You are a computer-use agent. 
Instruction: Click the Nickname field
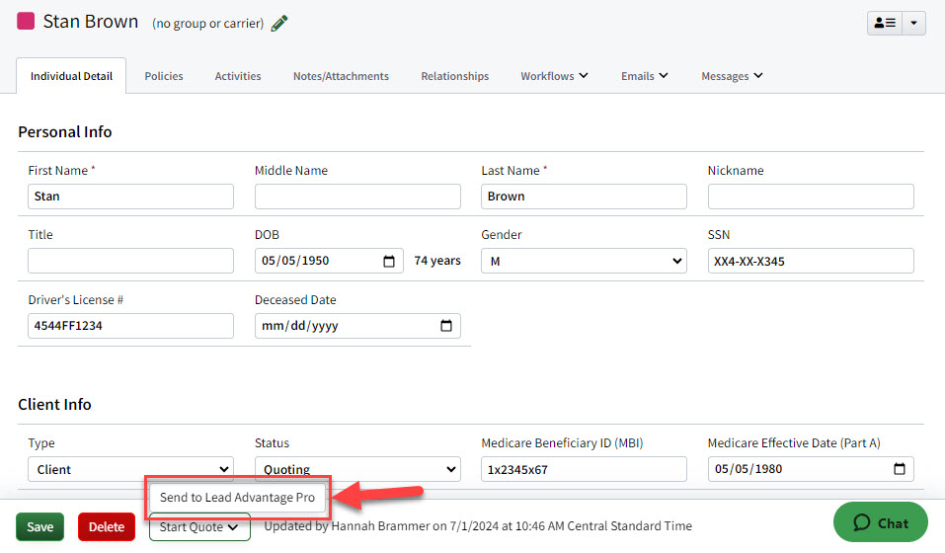[x=811, y=197]
